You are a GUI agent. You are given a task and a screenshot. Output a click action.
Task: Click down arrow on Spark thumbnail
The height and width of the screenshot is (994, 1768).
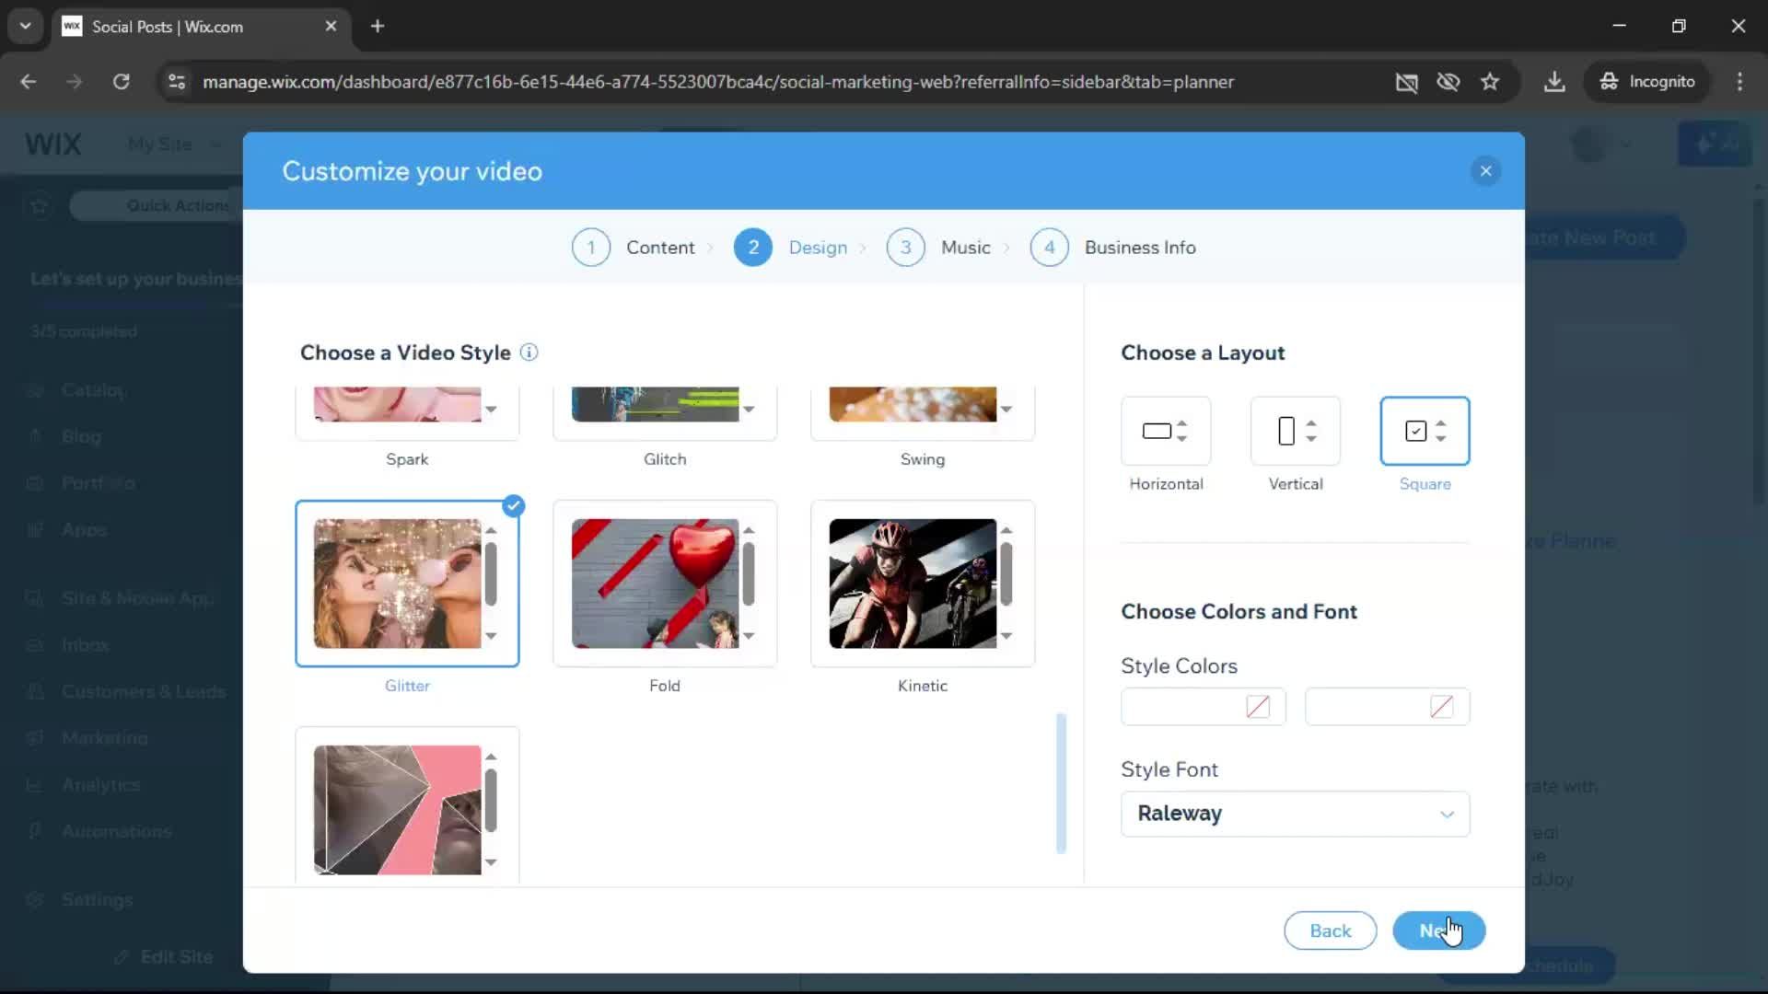pos(491,410)
